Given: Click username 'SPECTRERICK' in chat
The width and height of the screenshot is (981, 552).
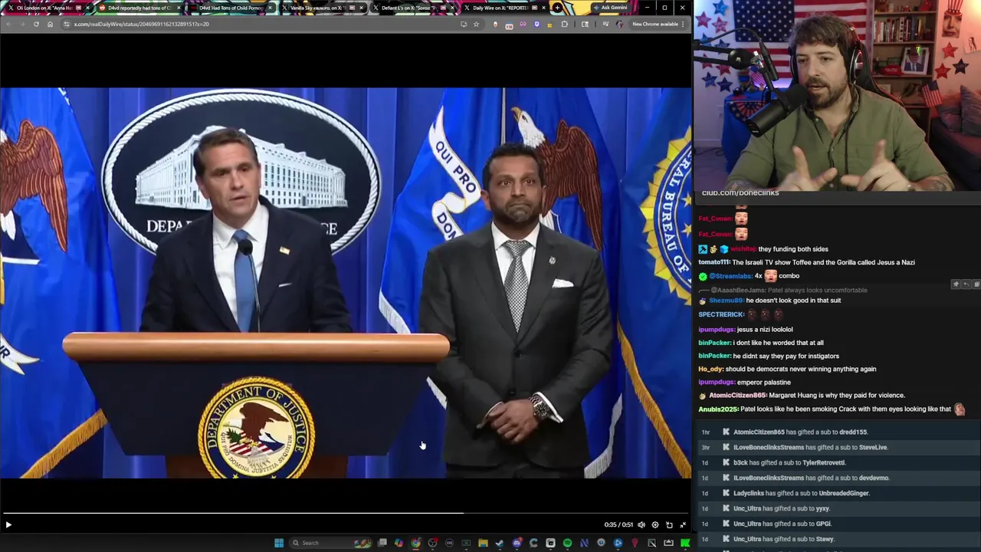Looking at the screenshot, I should [721, 314].
